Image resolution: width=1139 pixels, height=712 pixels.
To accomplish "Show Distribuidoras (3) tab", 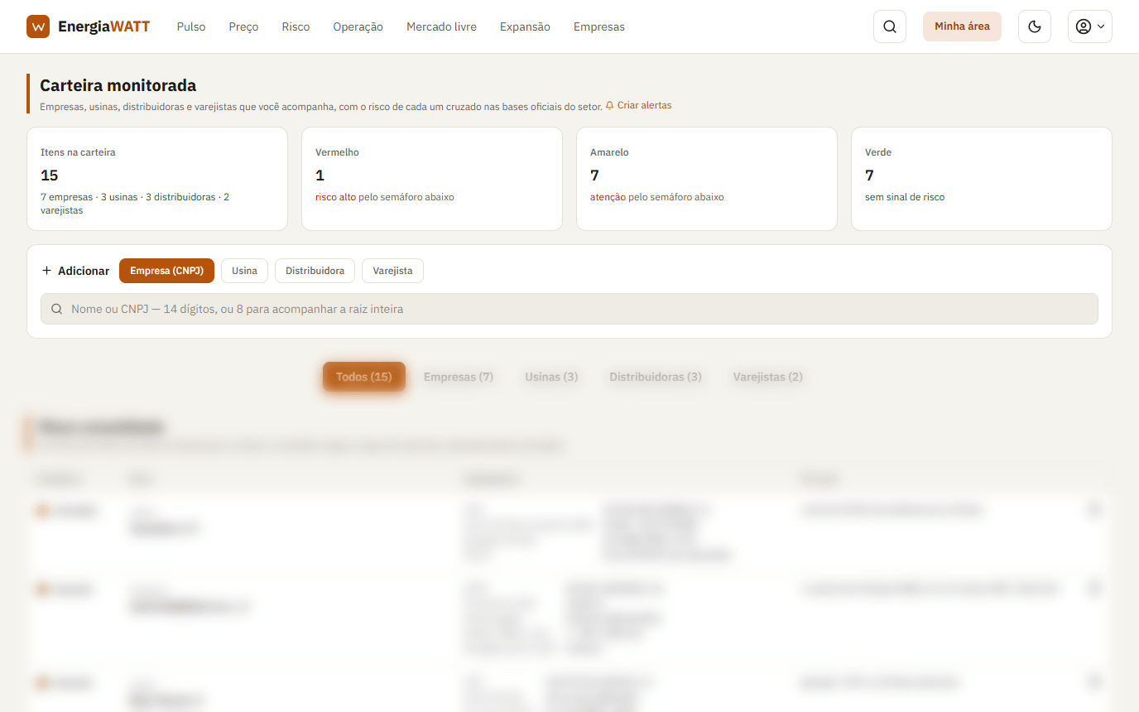I will pos(656,377).
